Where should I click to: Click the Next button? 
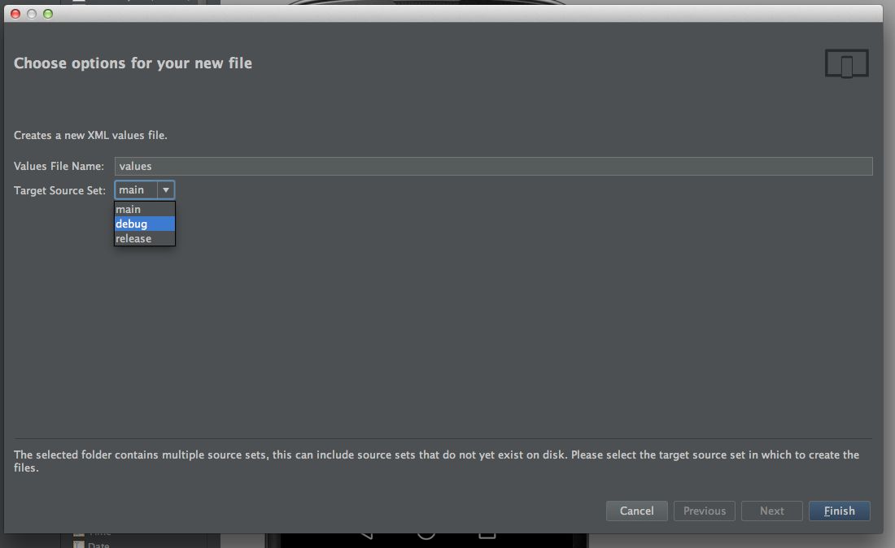[771, 511]
